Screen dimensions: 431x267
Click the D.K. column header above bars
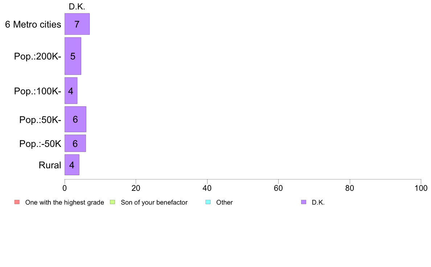point(77,7)
